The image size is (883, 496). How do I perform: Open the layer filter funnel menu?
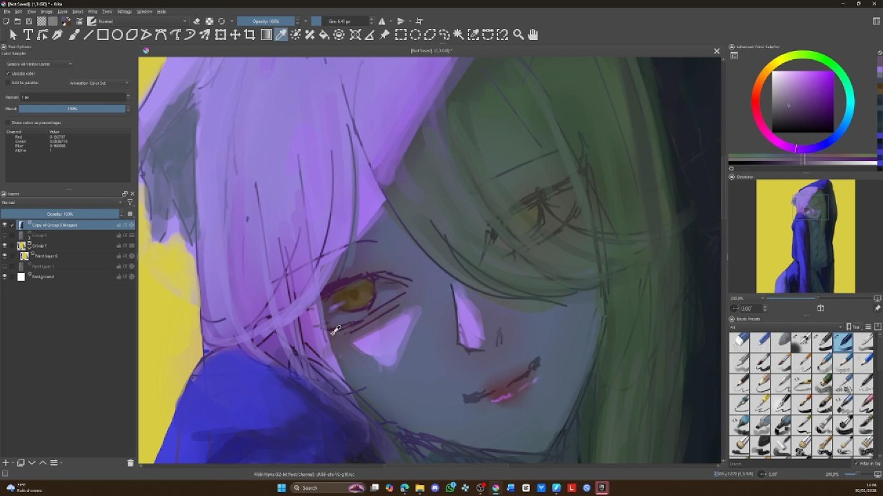click(x=130, y=203)
